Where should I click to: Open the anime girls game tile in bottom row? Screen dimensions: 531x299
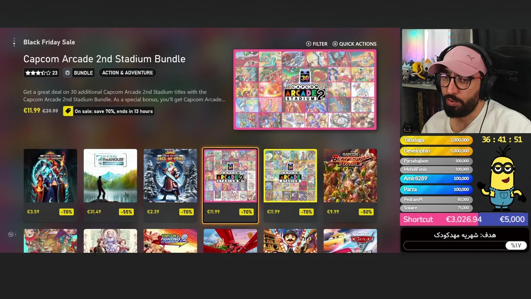click(110, 241)
